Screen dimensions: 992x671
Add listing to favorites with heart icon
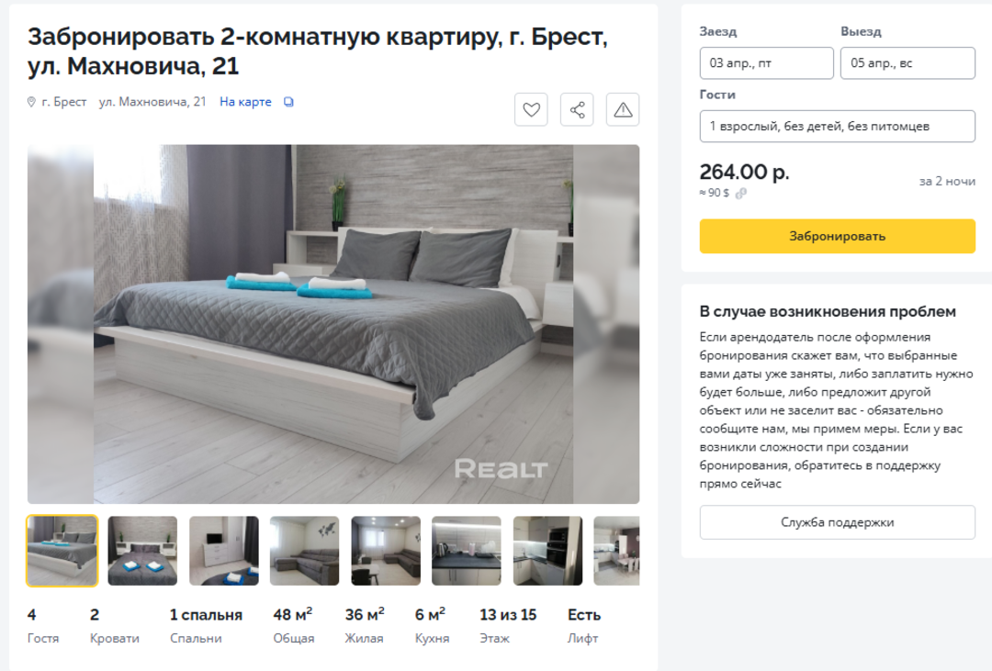click(531, 109)
